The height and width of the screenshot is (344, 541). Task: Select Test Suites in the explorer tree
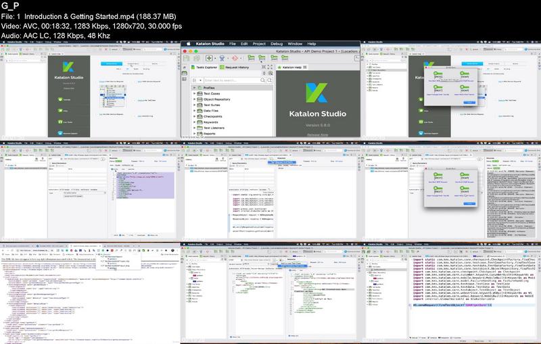[x=212, y=105]
